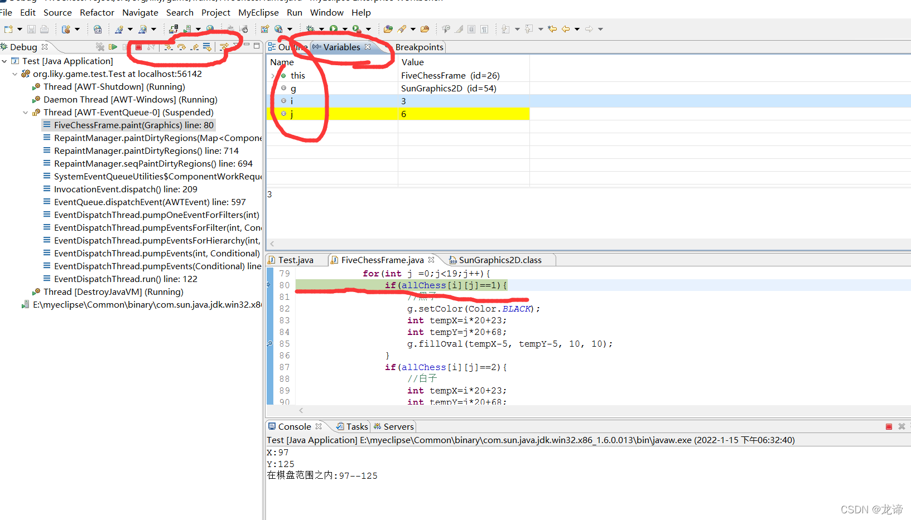This screenshot has height=520, width=911.
Task: Select the FiveChessFrame.paint stack frame line 80
Action: 128,125
